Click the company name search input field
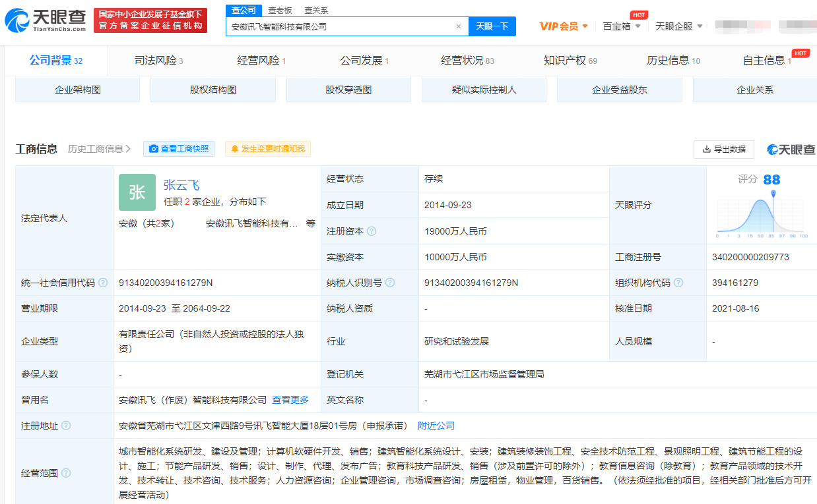817x504 pixels. [340, 27]
